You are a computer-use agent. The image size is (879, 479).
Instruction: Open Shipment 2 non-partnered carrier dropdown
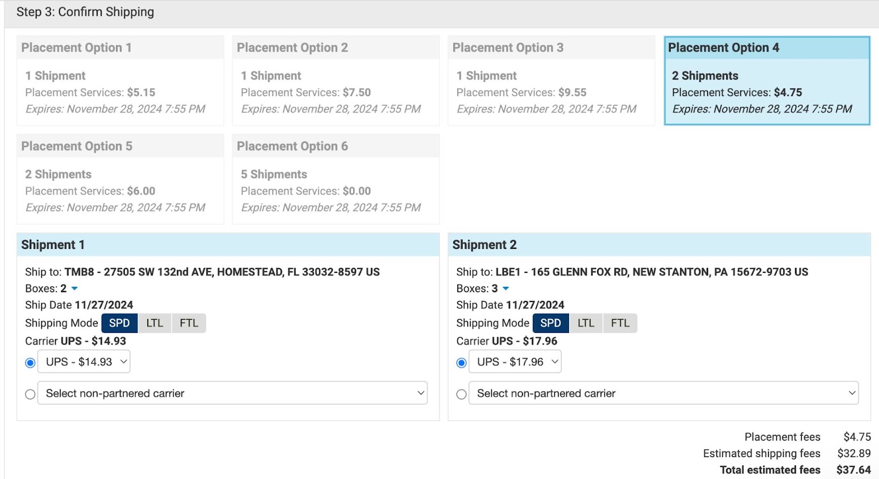664,393
